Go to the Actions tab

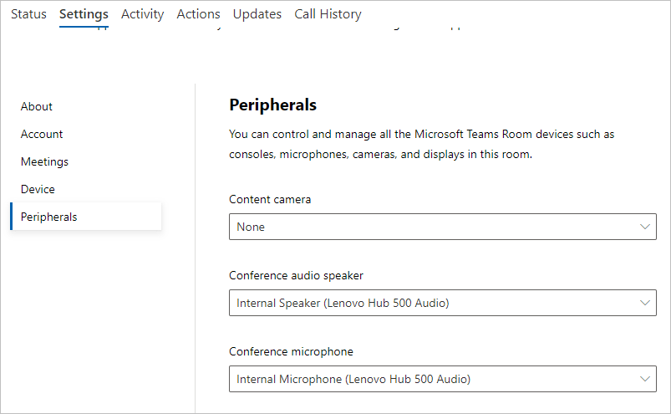(198, 14)
